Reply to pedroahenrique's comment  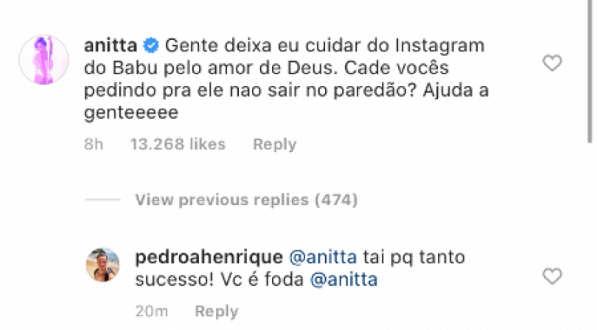(217, 311)
